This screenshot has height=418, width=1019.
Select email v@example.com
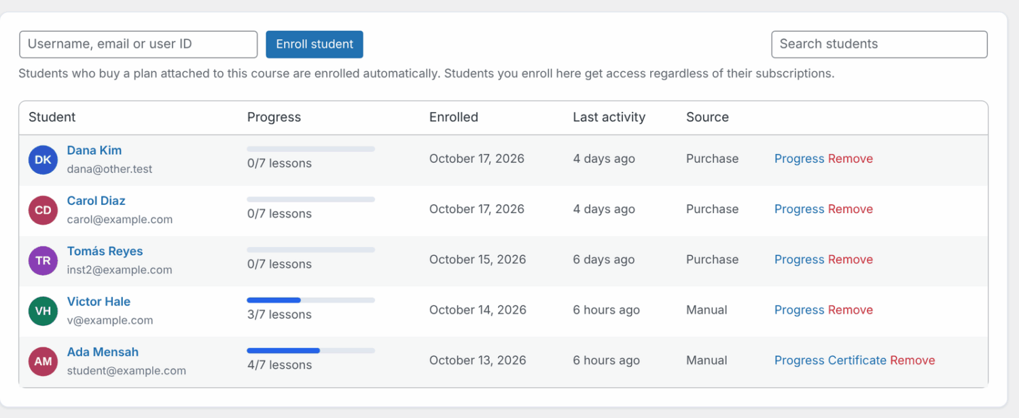[110, 320]
